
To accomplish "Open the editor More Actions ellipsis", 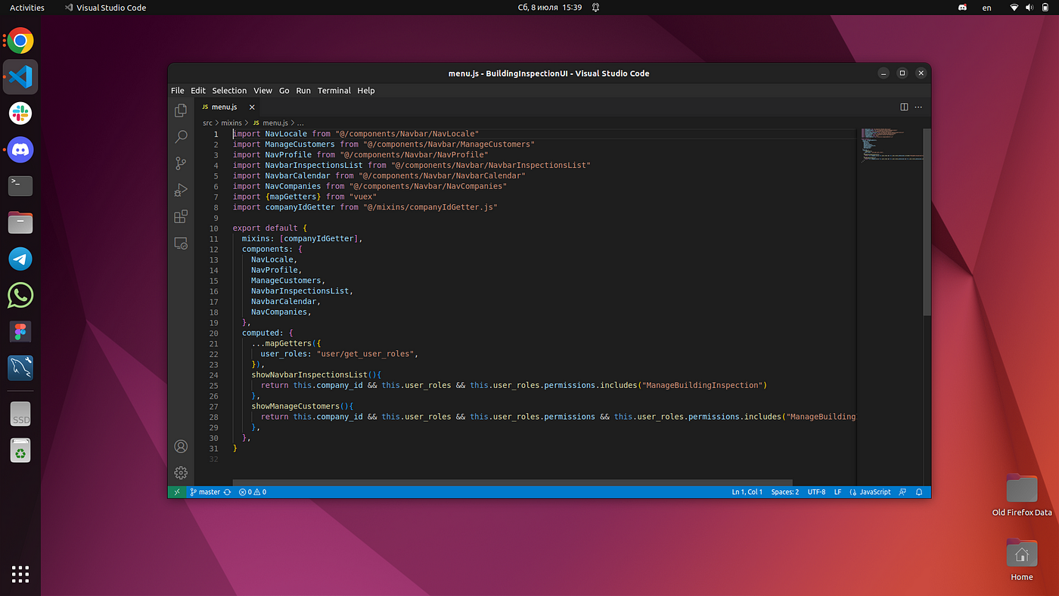I will point(919,107).
